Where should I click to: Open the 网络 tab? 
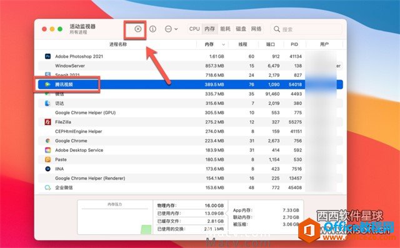256,29
